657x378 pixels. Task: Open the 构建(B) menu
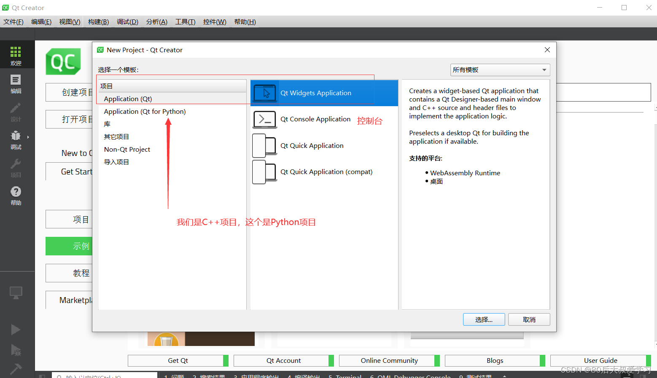tap(98, 22)
